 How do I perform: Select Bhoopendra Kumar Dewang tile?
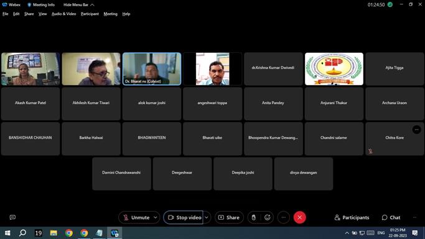point(273,139)
